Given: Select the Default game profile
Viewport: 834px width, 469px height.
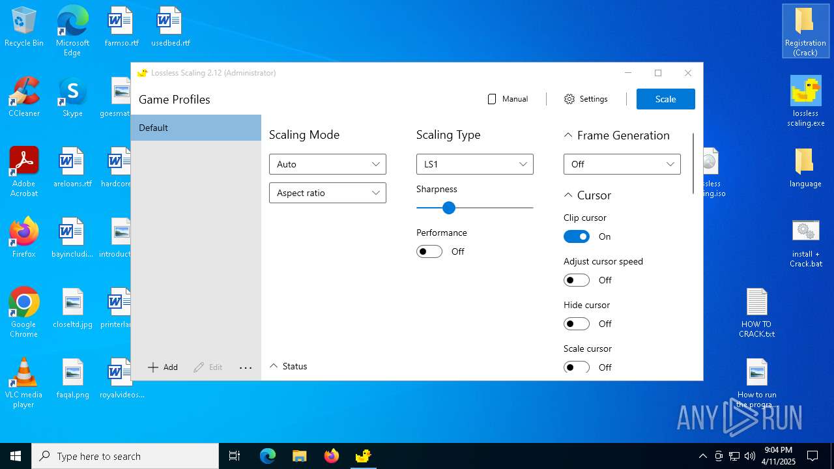Looking at the screenshot, I should 196,128.
